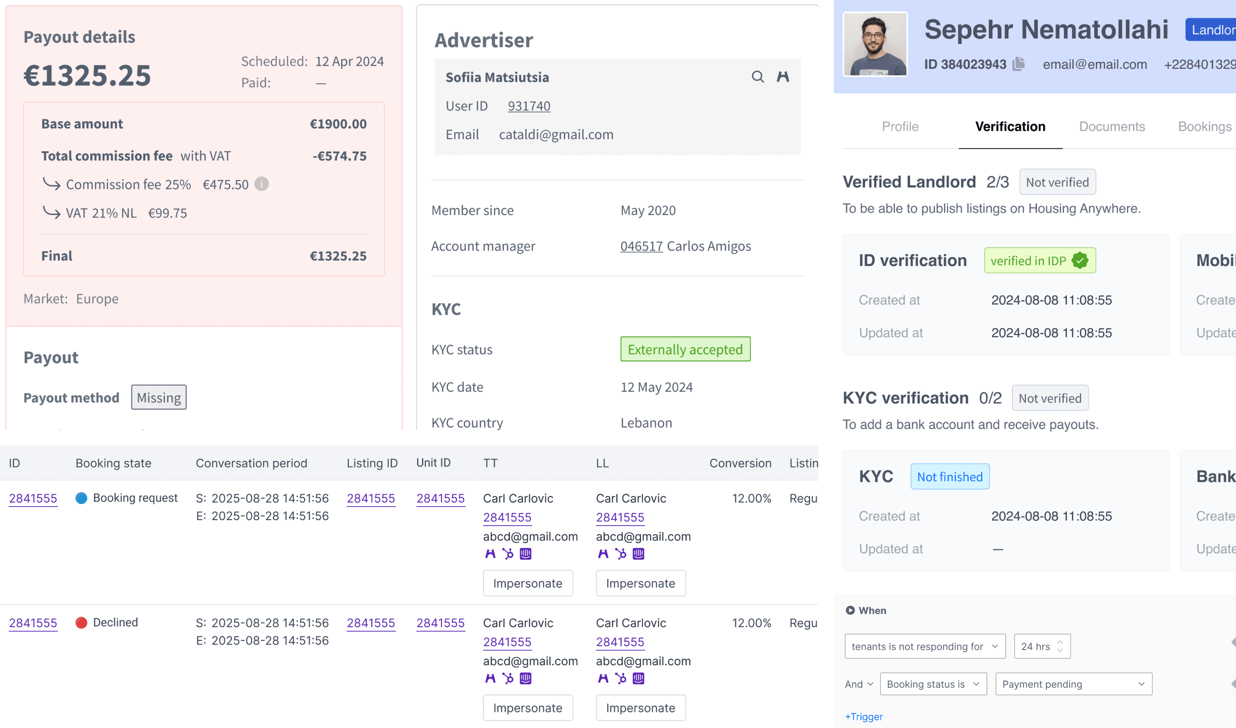Open 'tenants is not responding for' dropdown

[925, 646]
